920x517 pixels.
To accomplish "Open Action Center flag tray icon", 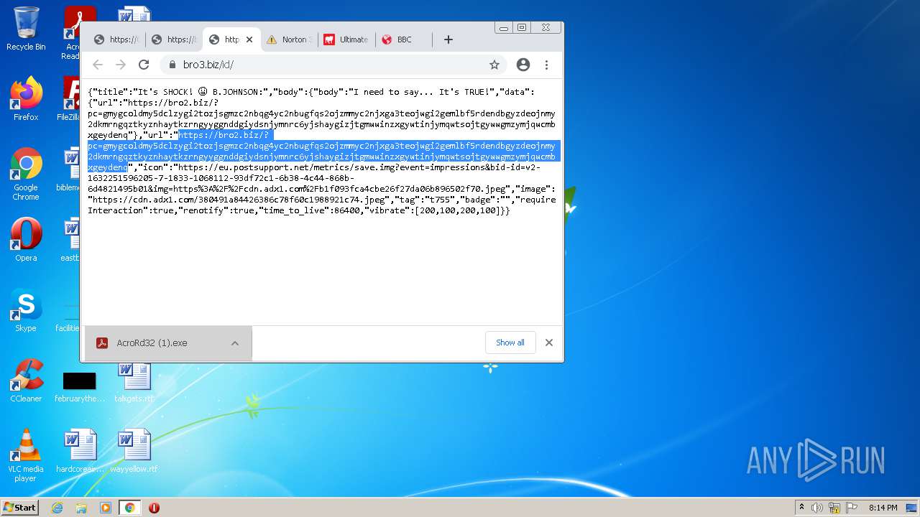I will point(852,508).
